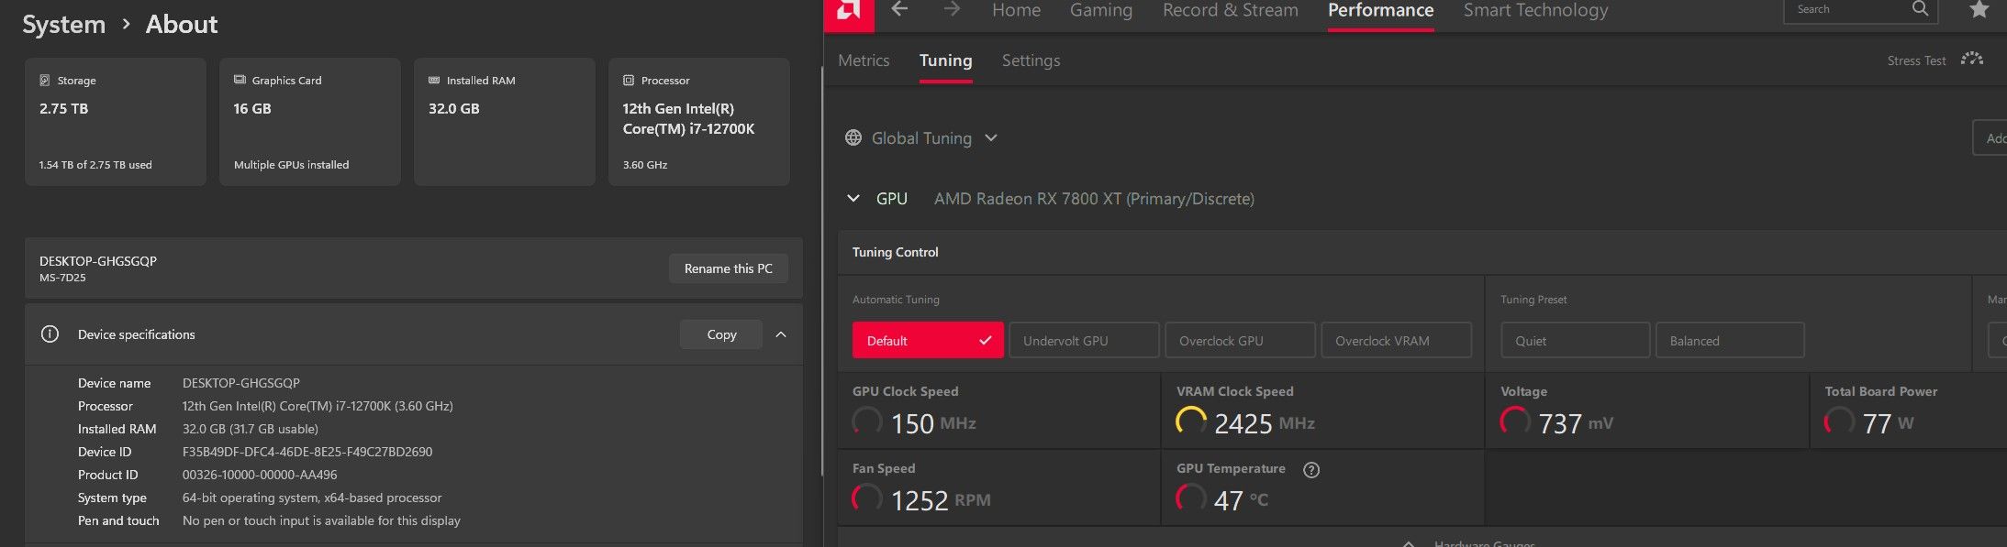
Task: Click the GPU Temperature help question mark
Action: click(x=1311, y=470)
